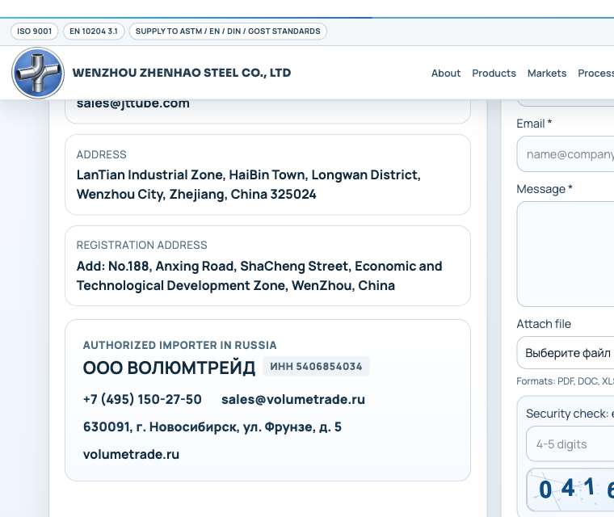Open the About menu item

click(446, 74)
